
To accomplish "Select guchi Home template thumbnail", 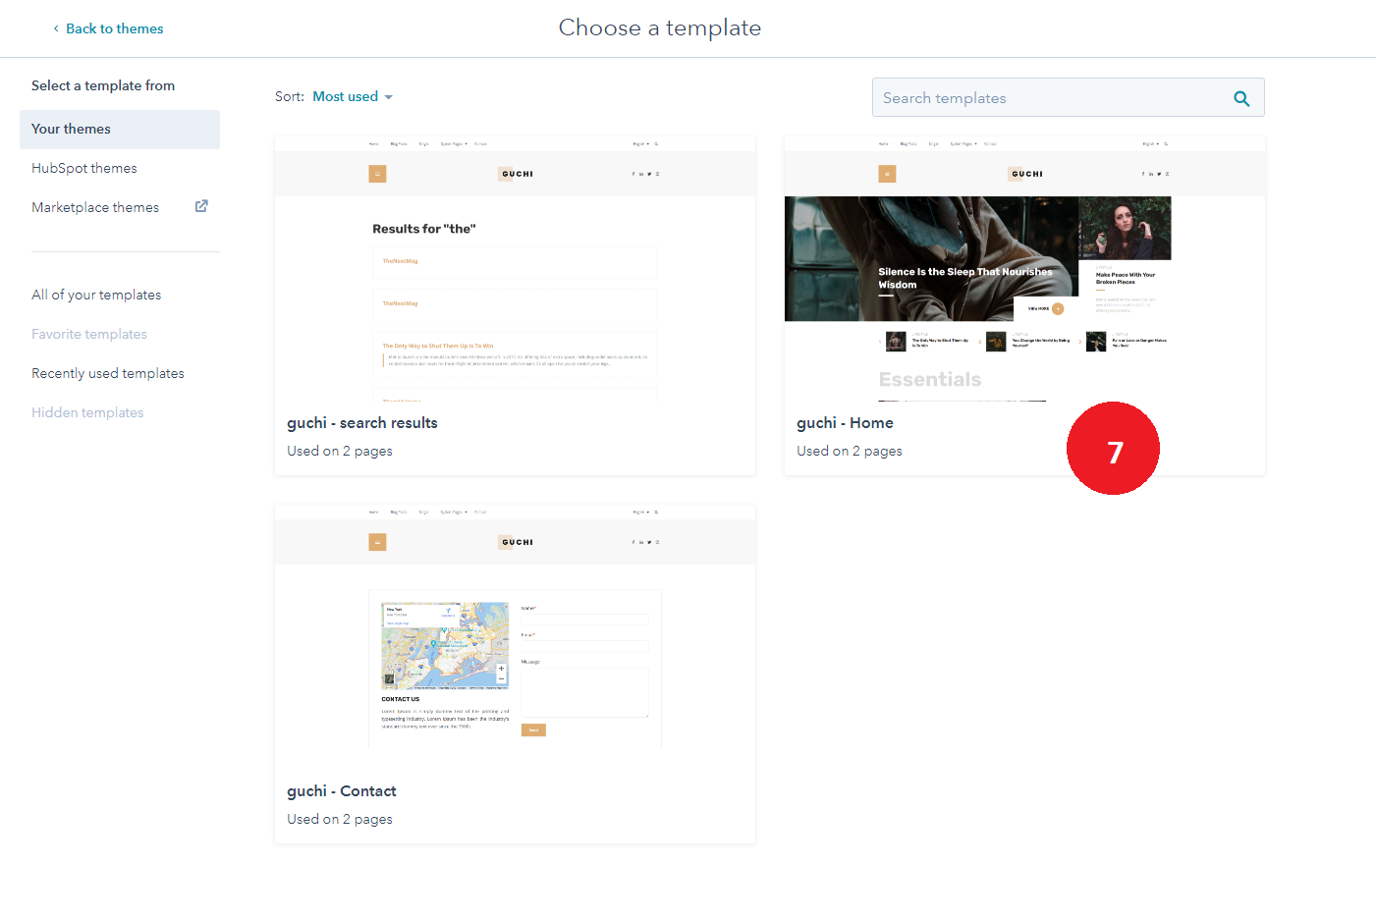I will pyautogui.click(x=1024, y=270).
